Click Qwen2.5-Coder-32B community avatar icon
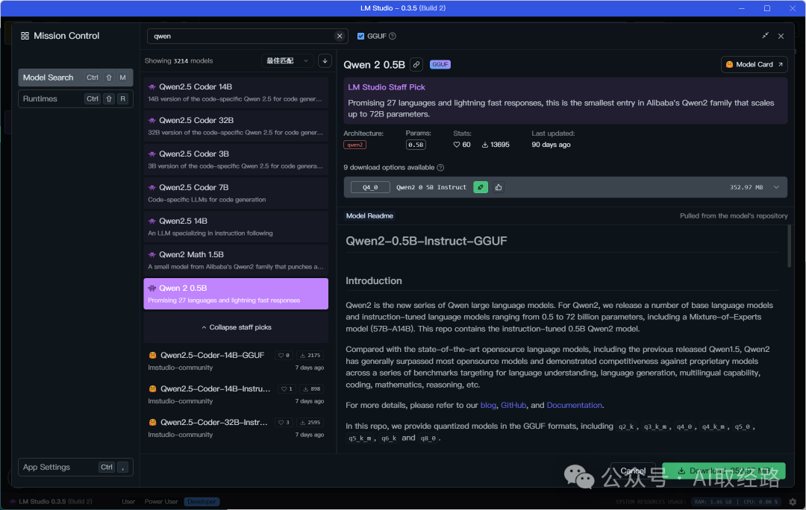Screen dimensions: 806x510 pos(153,422)
